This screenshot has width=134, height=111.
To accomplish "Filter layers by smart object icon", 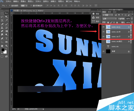I will (x=129, y=15).
